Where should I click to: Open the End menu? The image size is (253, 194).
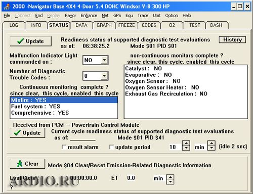[x=39, y=16]
